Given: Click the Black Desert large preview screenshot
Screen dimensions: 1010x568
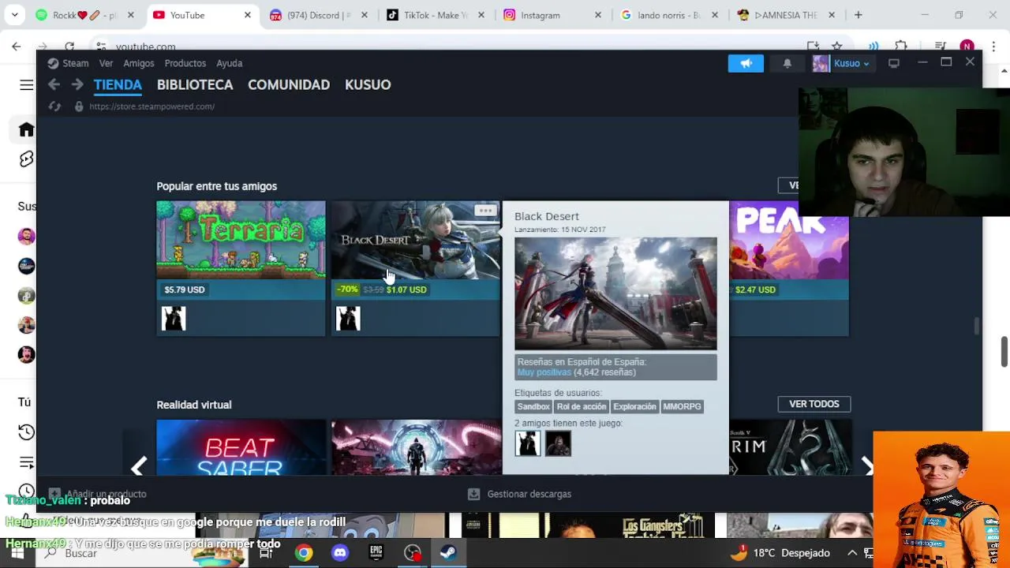Looking at the screenshot, I should coord(615,293).
